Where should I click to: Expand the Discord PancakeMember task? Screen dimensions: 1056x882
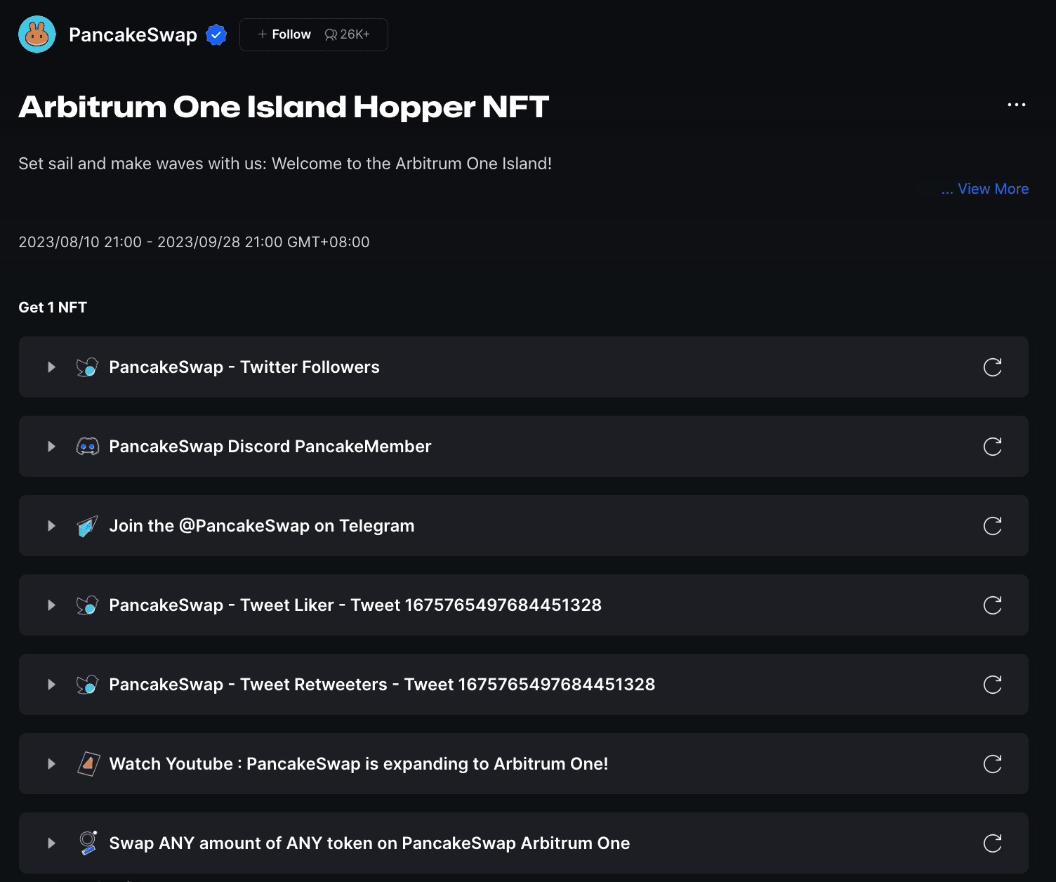(x=51, y=447)
